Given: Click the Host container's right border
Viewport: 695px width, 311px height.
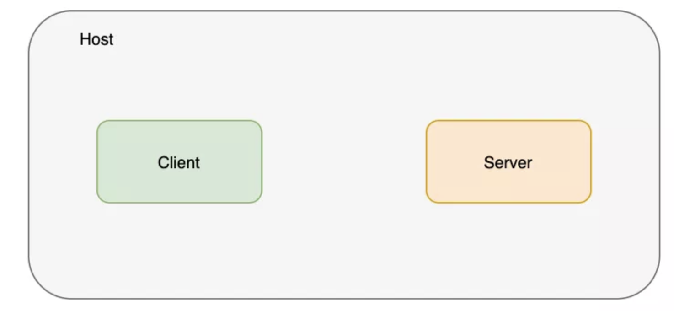Looking at the screenshot, I should click(x=659, y=155).
